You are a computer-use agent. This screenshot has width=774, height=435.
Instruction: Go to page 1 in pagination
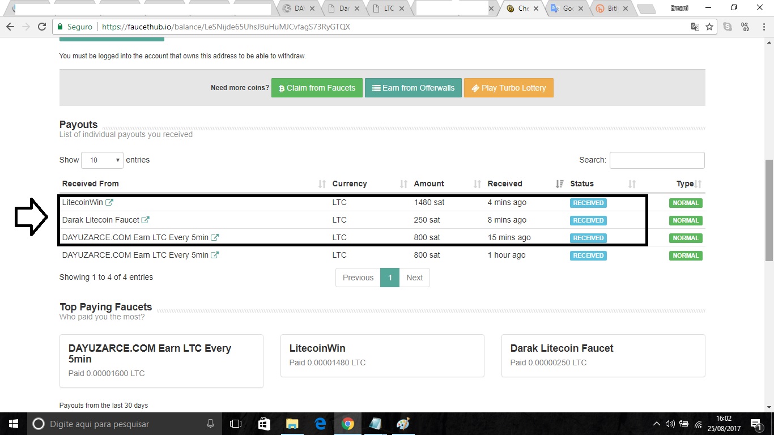390,278
